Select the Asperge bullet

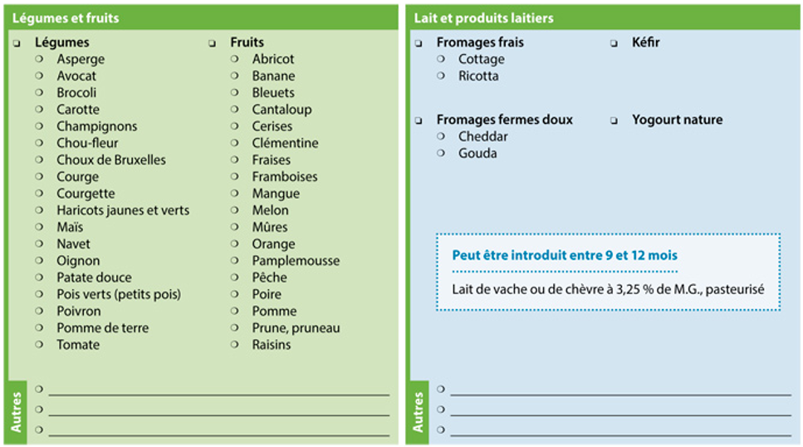point(39,59)
